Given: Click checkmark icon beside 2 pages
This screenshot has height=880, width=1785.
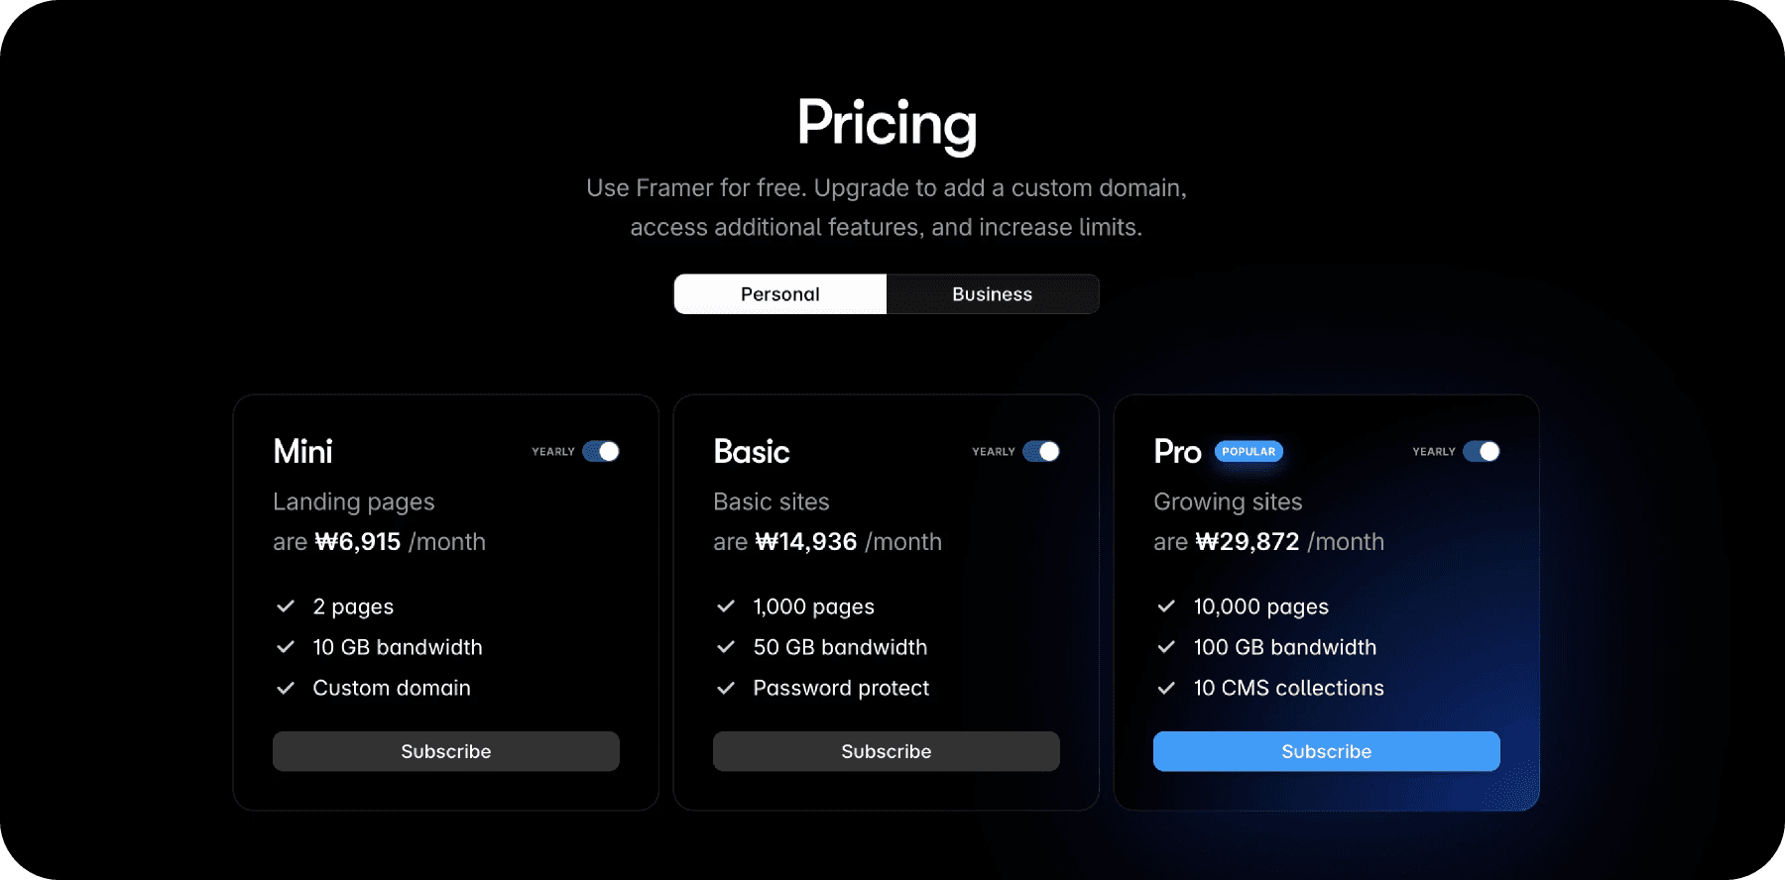Looking at the screenshot, I should click(x=286, y=606).
